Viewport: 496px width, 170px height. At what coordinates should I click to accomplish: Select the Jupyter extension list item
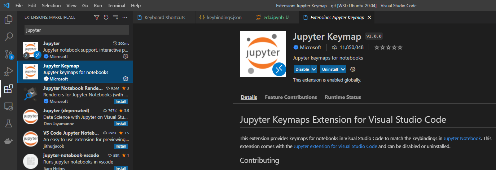(x=75, y=49)
